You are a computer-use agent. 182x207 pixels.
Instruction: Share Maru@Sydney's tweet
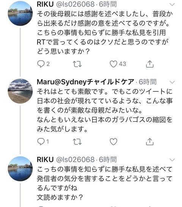pyautogui.click(x=150, y=142)
